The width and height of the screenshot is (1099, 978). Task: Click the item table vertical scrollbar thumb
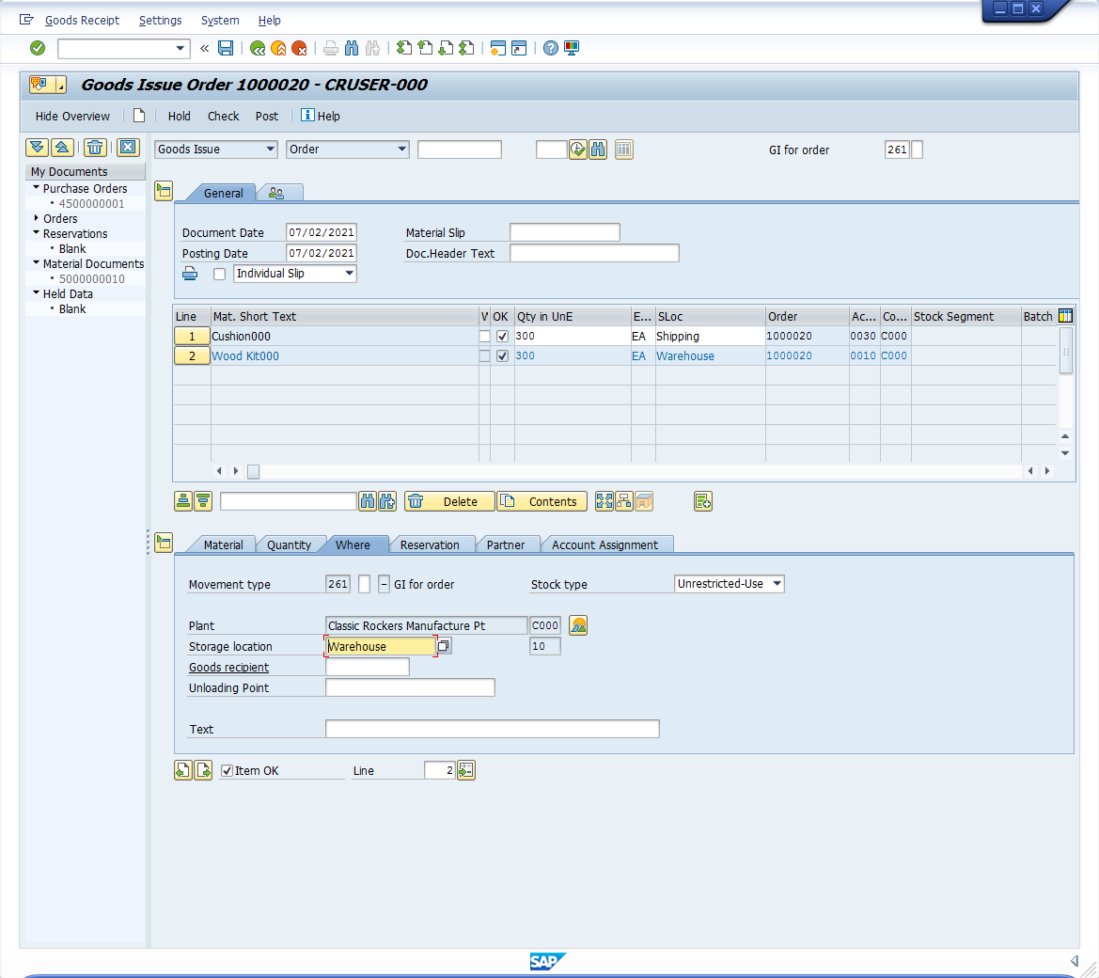coord(1065,351)
